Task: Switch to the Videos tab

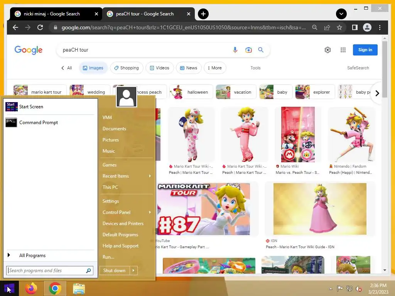Action: coord(159,68)
